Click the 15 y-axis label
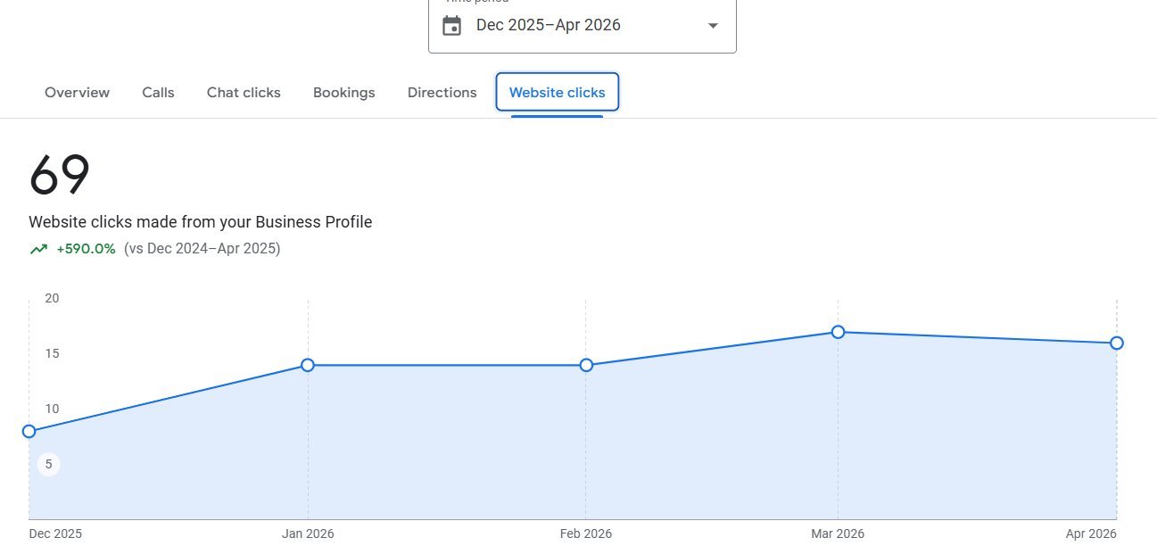Viewport: 1157px width, 546px height. (x=52, y=353)
